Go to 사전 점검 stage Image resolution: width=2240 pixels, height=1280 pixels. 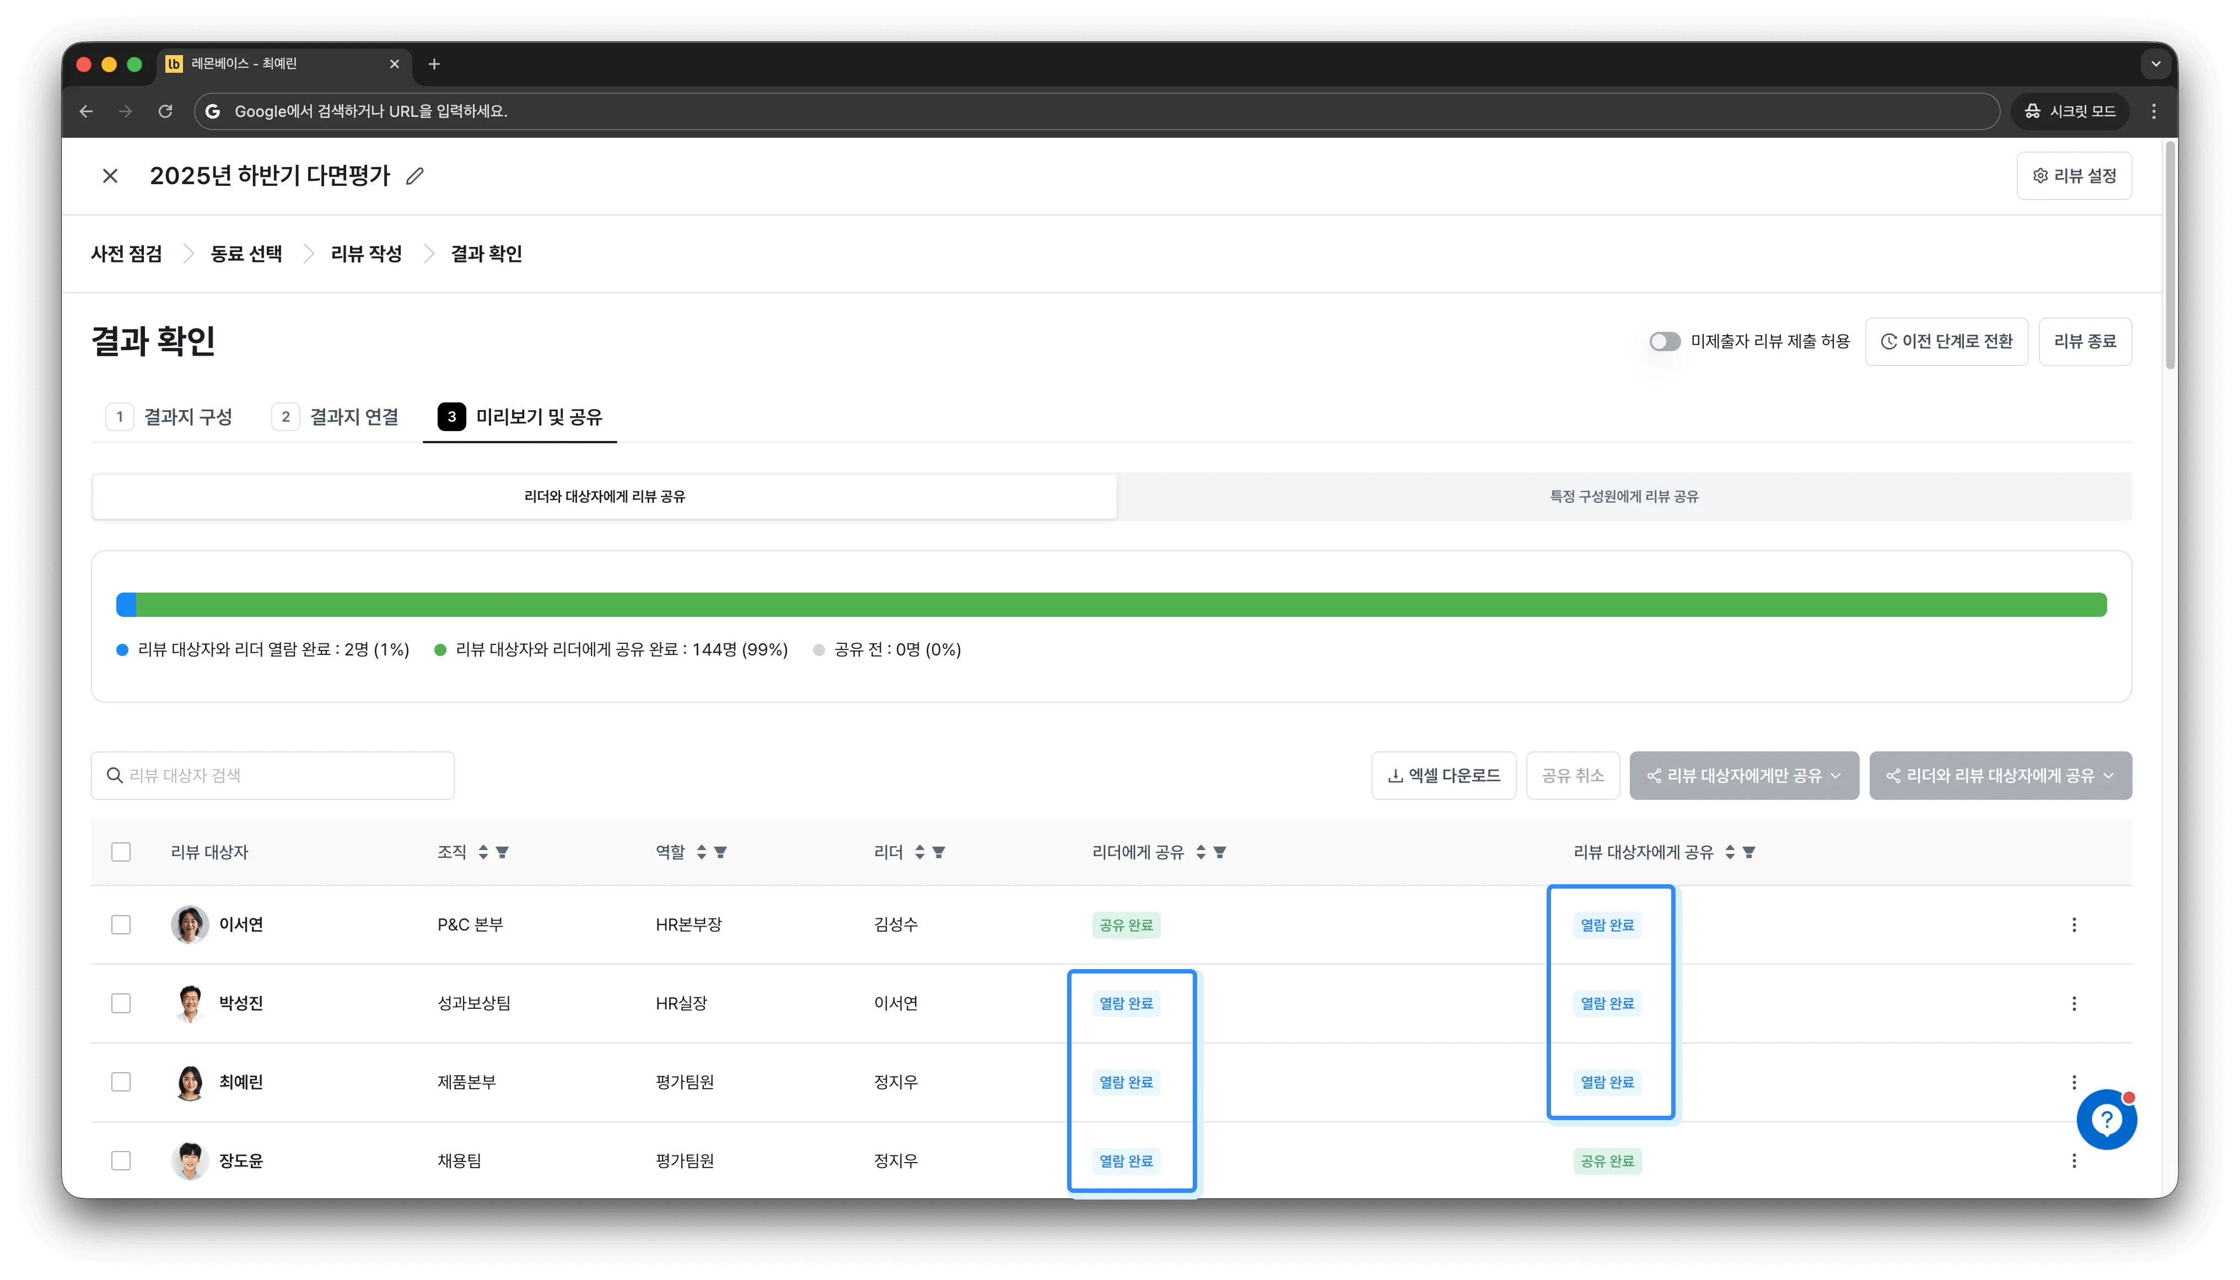click(127, 254)
